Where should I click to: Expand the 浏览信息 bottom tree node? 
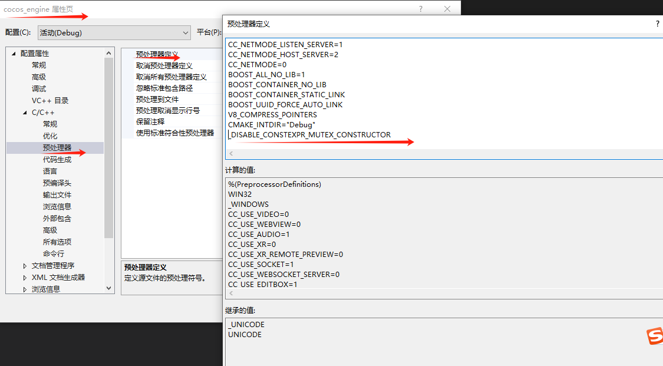25,289
